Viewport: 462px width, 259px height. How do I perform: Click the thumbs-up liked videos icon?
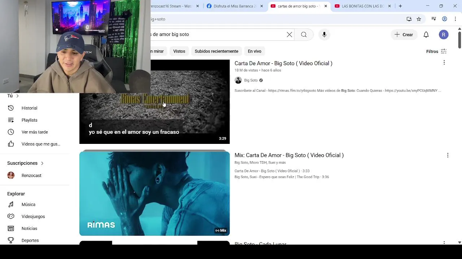pyautogui.click(x=11, y=144)
